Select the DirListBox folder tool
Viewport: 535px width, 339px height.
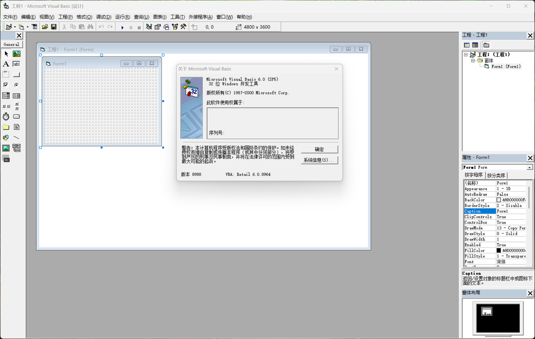6,127
